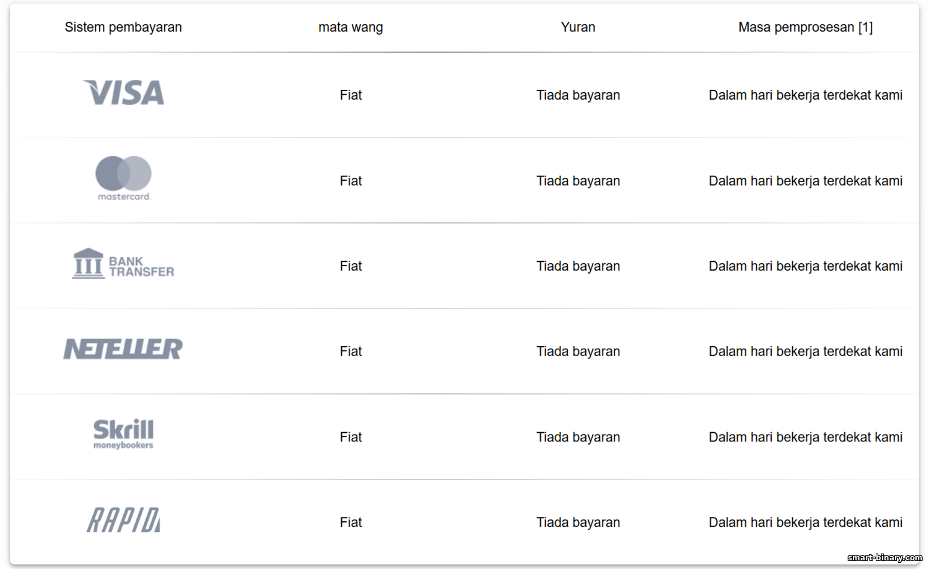Choose the Bank Transfer icon
929x569 pixels.
(123, 264)
